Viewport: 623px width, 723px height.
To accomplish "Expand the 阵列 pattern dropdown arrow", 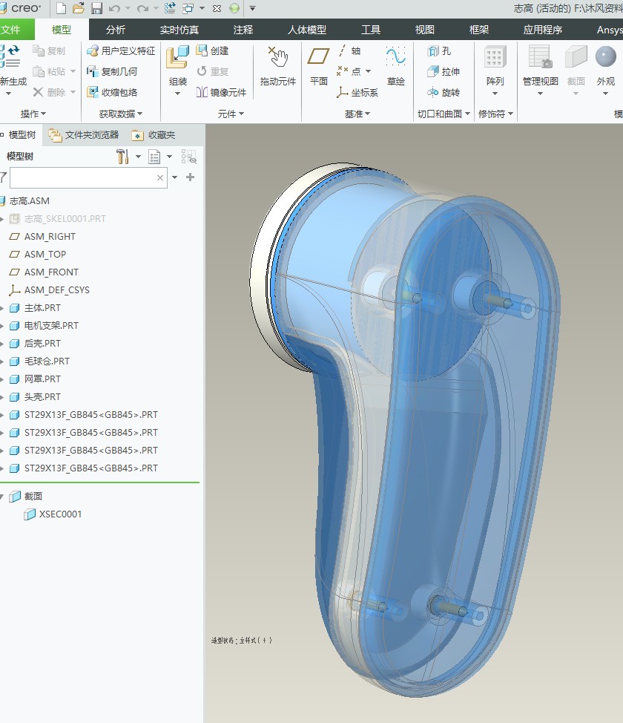I will pyautogui.click(x=495, y=94).
